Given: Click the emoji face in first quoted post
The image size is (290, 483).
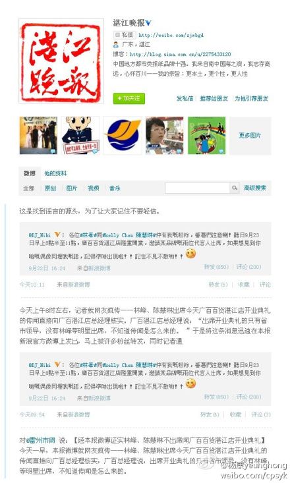Looking at the screenshot, I should tap(190, 254).
